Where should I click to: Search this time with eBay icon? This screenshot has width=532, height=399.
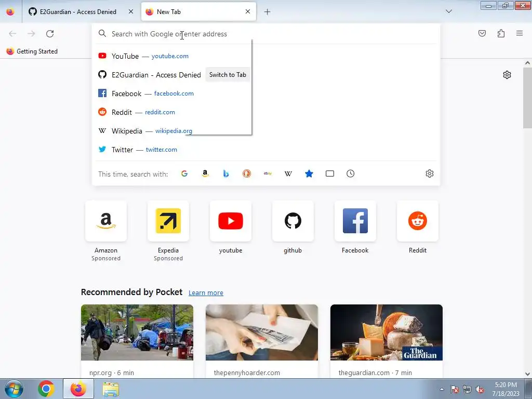point(268,174)
